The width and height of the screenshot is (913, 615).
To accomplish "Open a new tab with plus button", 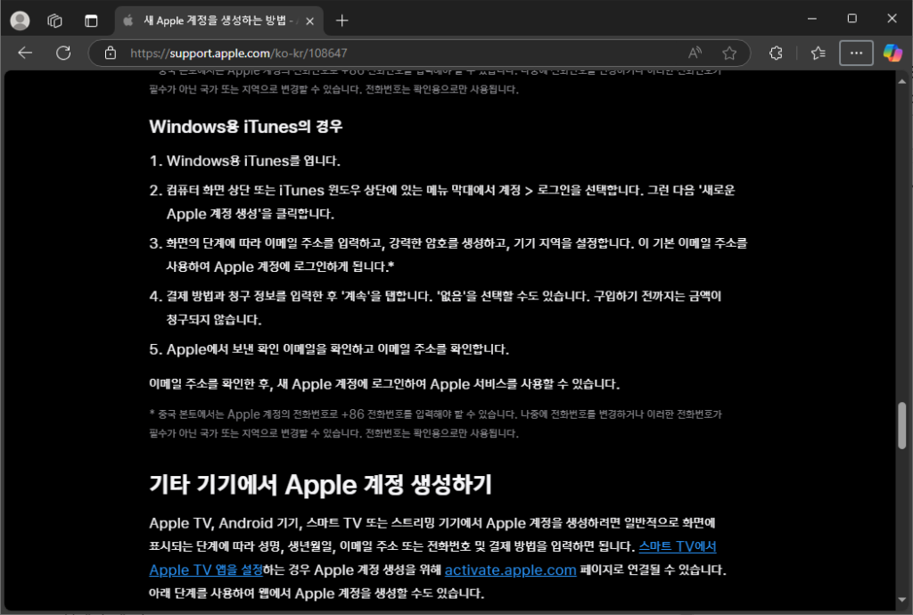I will 342,21.
